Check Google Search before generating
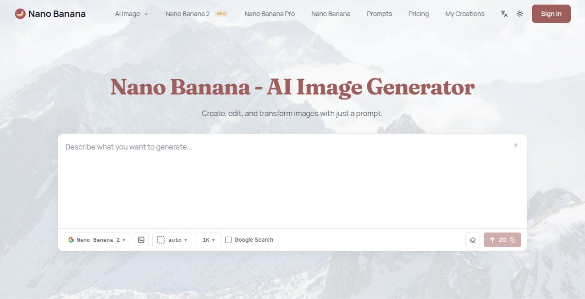Viewport: 585px width, 299px height. (228, 239)
